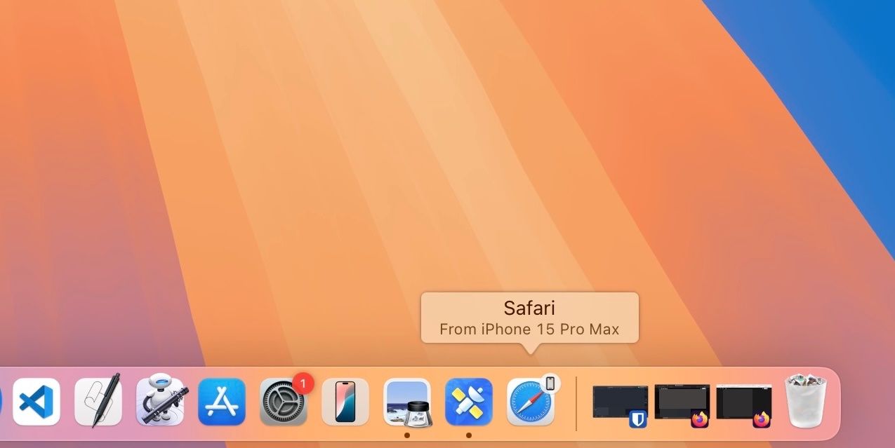Open the blue satellite app icon
Image resolution: width=895 pixels, height=448 pixels.
pos(469,402)
